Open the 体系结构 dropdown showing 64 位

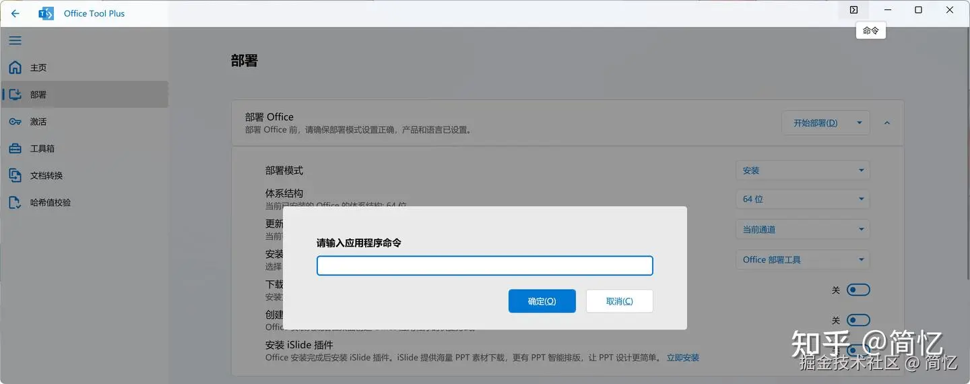coord(802,199)
